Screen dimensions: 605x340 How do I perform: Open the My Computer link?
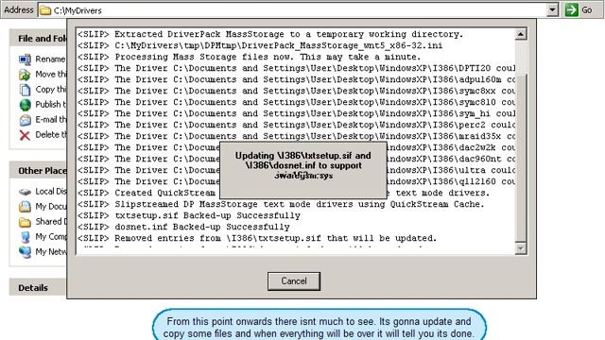[x=51, y=236]
